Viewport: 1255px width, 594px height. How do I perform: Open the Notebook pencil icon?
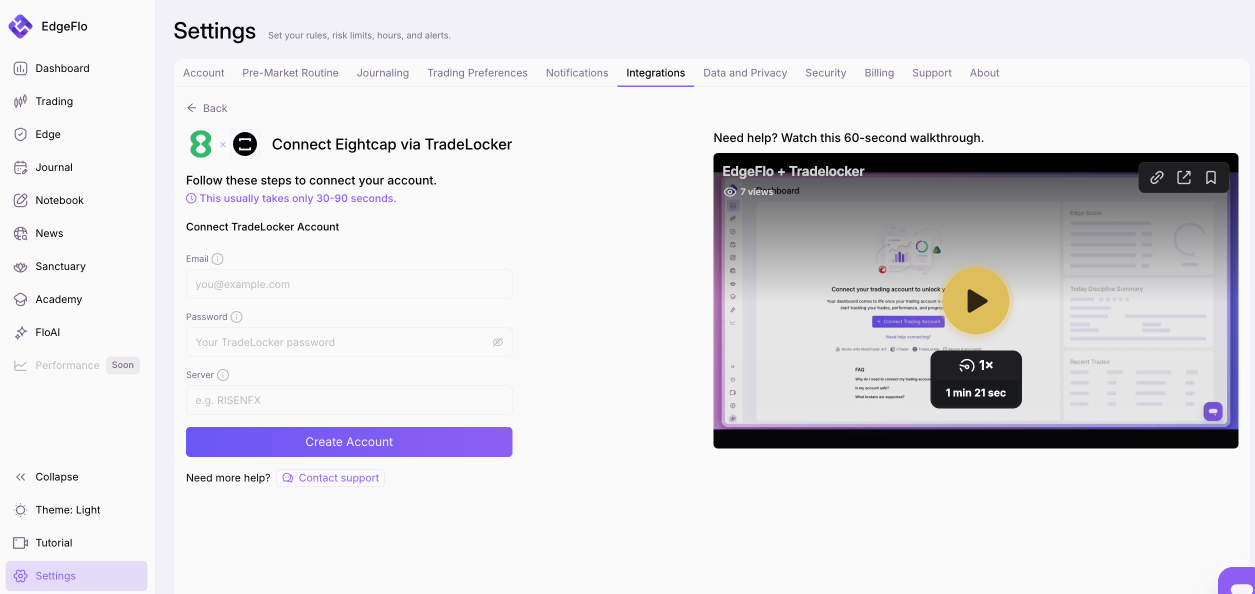click(20, 200)
